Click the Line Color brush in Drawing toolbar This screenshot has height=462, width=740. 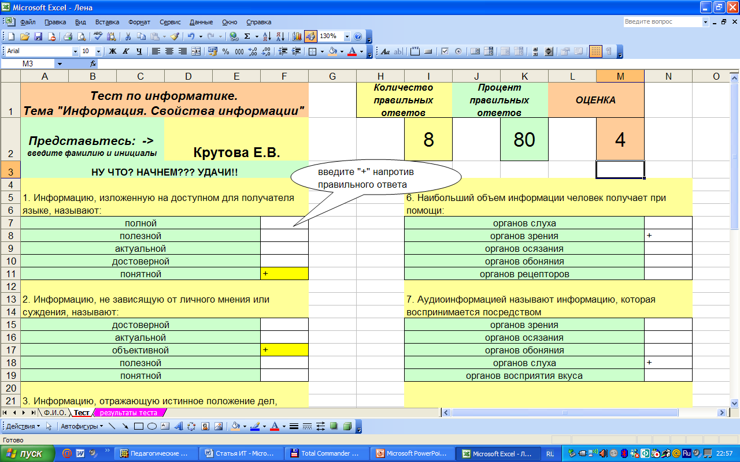click(x=254, y=426)
